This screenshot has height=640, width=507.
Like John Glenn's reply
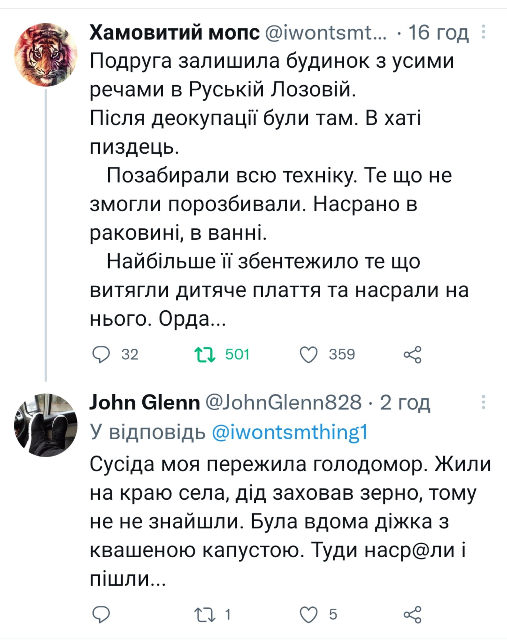pyautogui.click(x=308, y=614)
